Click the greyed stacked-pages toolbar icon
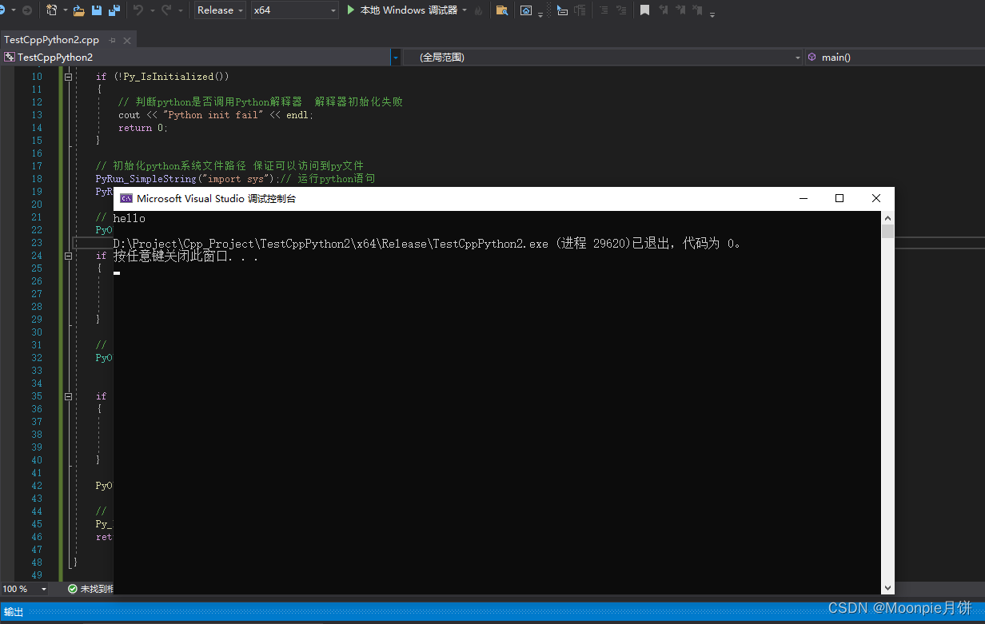The width and height of the screenshot is (985, 624). pyautogui.click(x=580, y=10)
